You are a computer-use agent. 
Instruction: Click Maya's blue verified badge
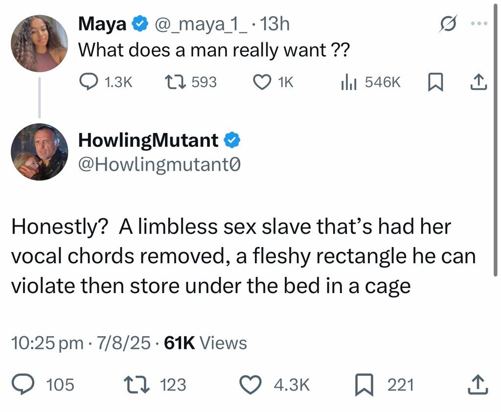(139, 24)
